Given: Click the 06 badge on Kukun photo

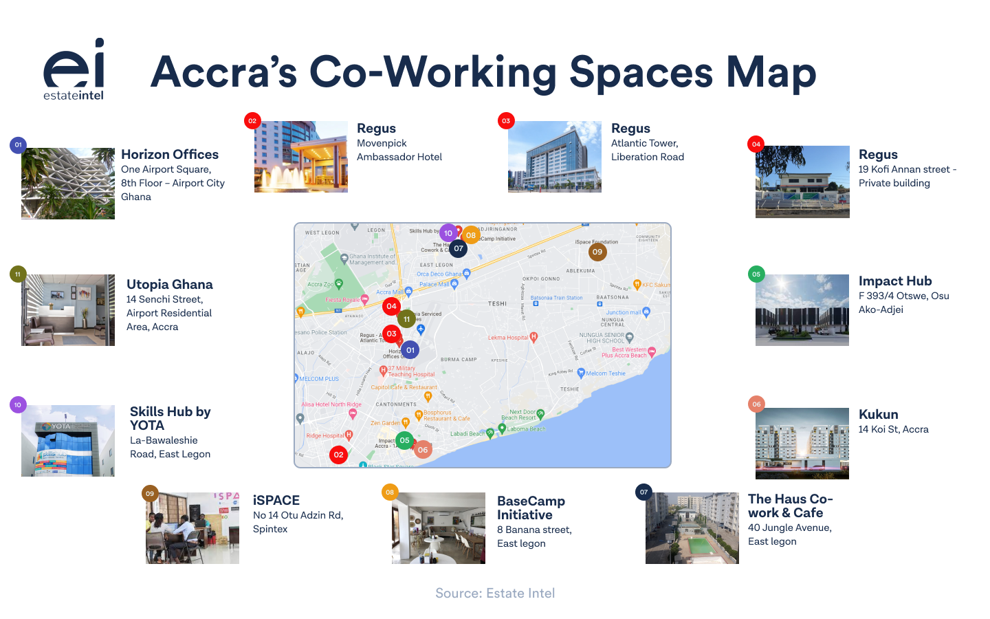Looking at the screenshot, I should pyautogui.click(x=756, y=404).
